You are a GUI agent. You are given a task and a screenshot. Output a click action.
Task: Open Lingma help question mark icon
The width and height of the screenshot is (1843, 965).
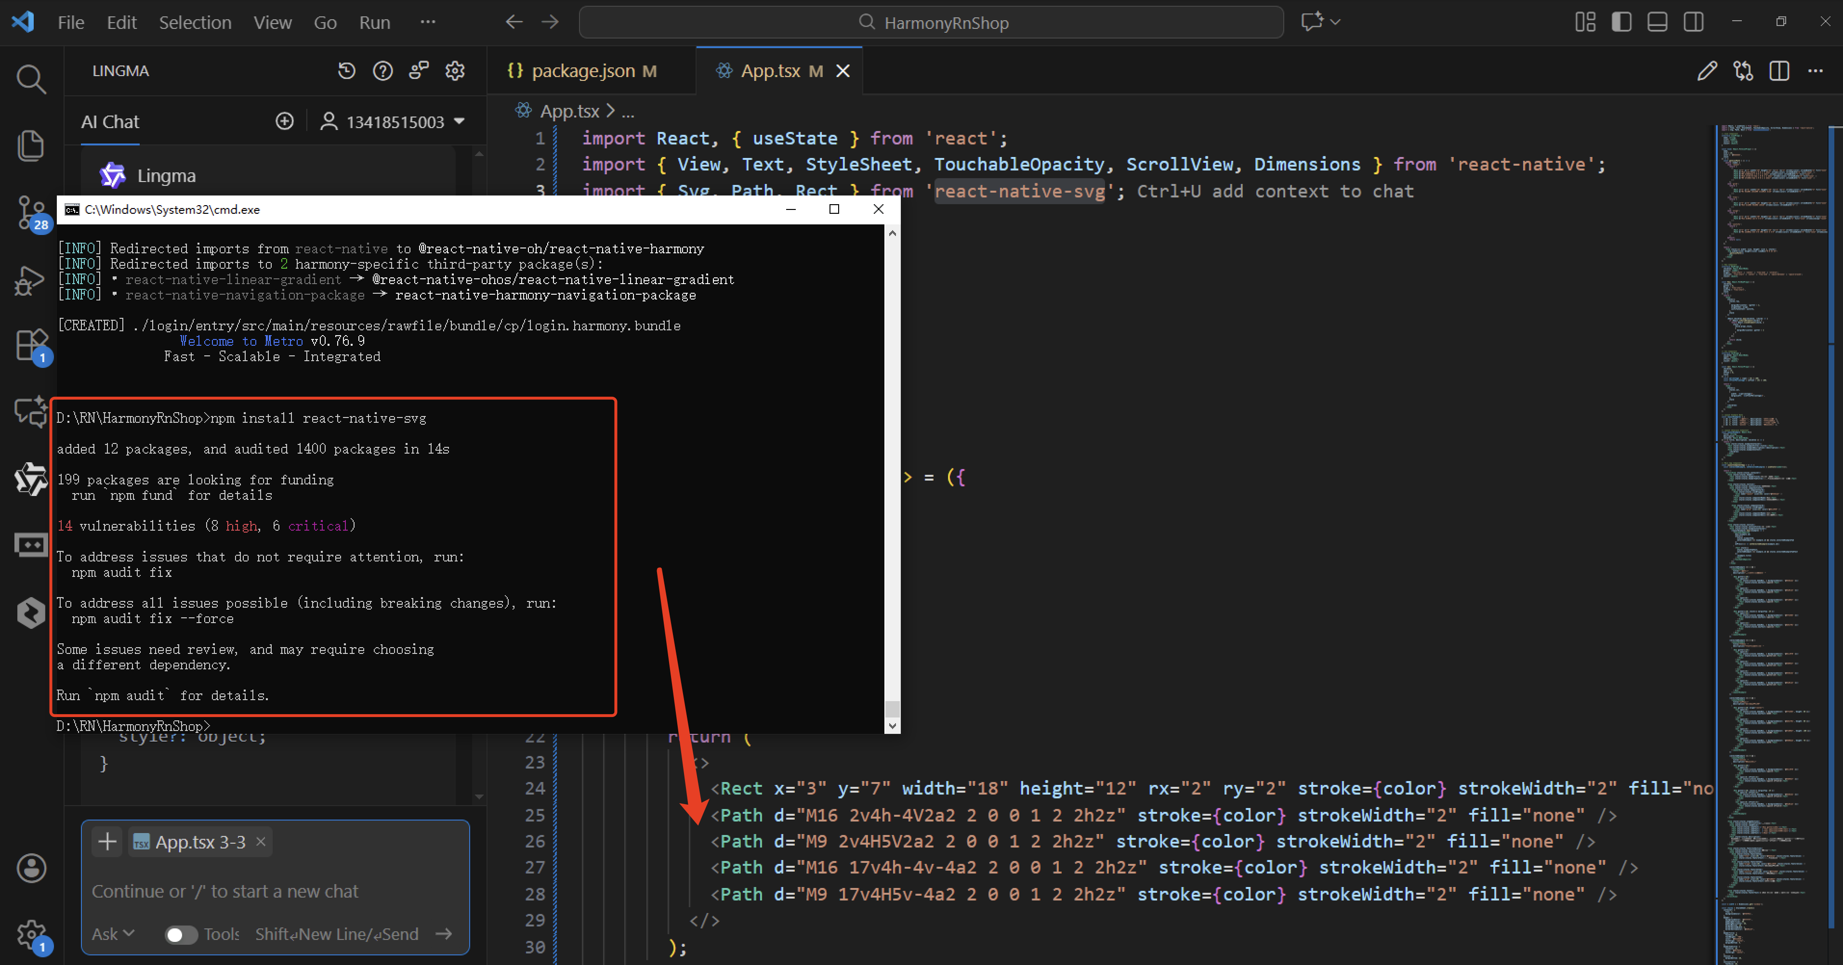point(383,71)
